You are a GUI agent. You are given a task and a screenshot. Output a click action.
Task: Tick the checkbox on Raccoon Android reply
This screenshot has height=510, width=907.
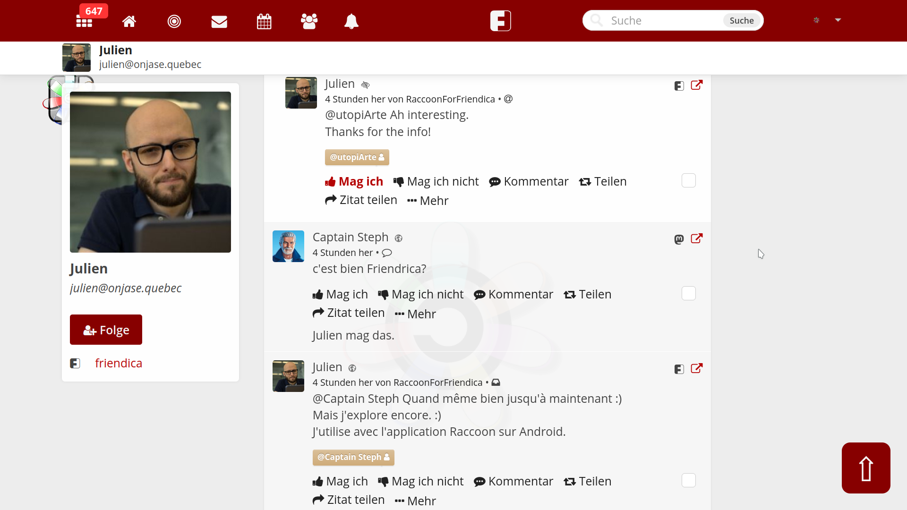tap(689, 480)
